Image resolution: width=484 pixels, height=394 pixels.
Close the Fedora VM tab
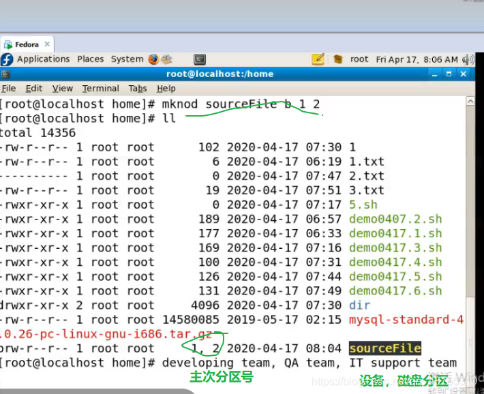(47, 44)
